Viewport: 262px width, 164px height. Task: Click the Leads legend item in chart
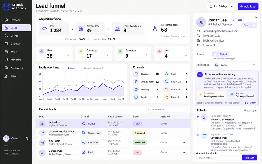click(71, 68)
